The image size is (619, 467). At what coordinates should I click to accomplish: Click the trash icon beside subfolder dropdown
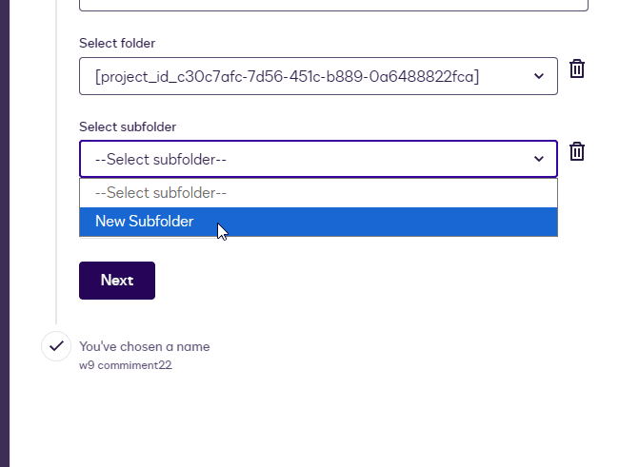point(576,152)
